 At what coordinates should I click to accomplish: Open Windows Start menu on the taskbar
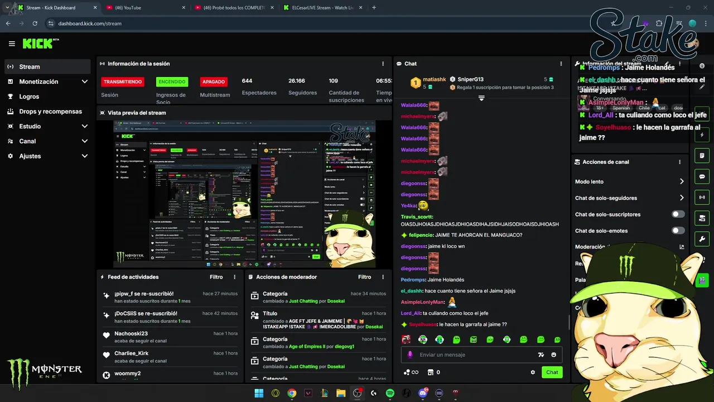[x=259, y=393]
